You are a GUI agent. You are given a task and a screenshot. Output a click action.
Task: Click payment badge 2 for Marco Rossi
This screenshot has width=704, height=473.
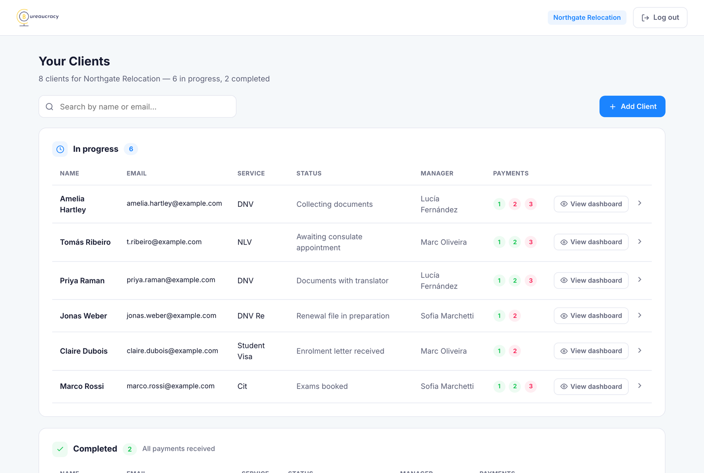point(515,386)
